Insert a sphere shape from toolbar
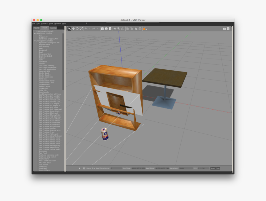266x201 pixels. coord(106,29)
